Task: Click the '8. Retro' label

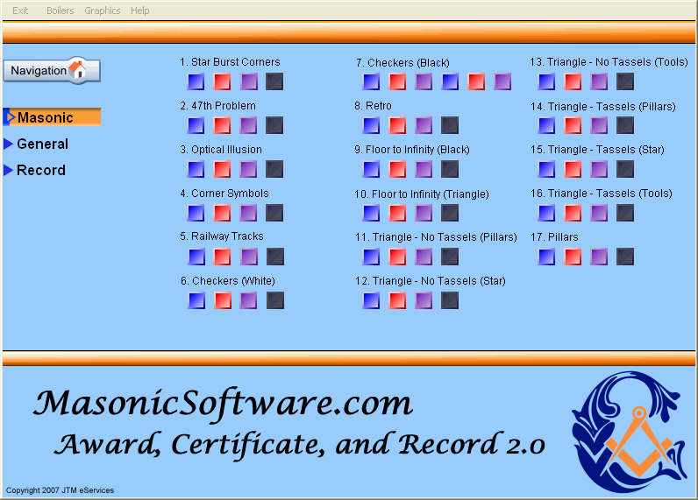Action: point(373,106)
